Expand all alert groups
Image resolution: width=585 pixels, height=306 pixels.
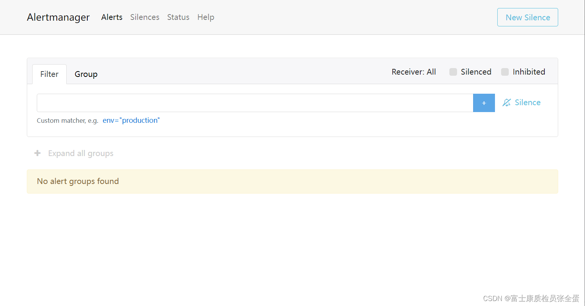(80, 153)
